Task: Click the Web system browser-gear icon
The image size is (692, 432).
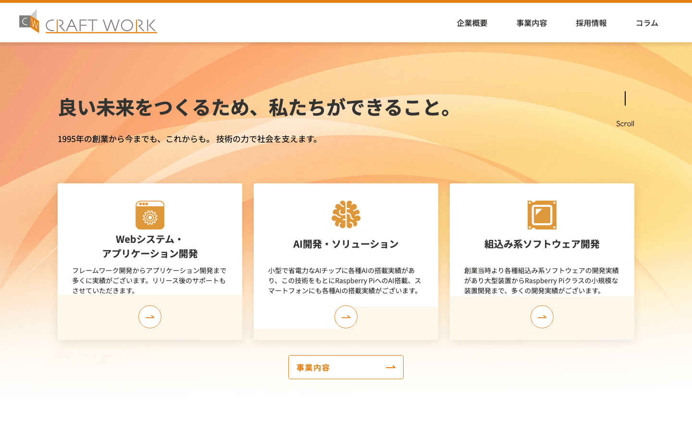Action: tap(150, 215)
